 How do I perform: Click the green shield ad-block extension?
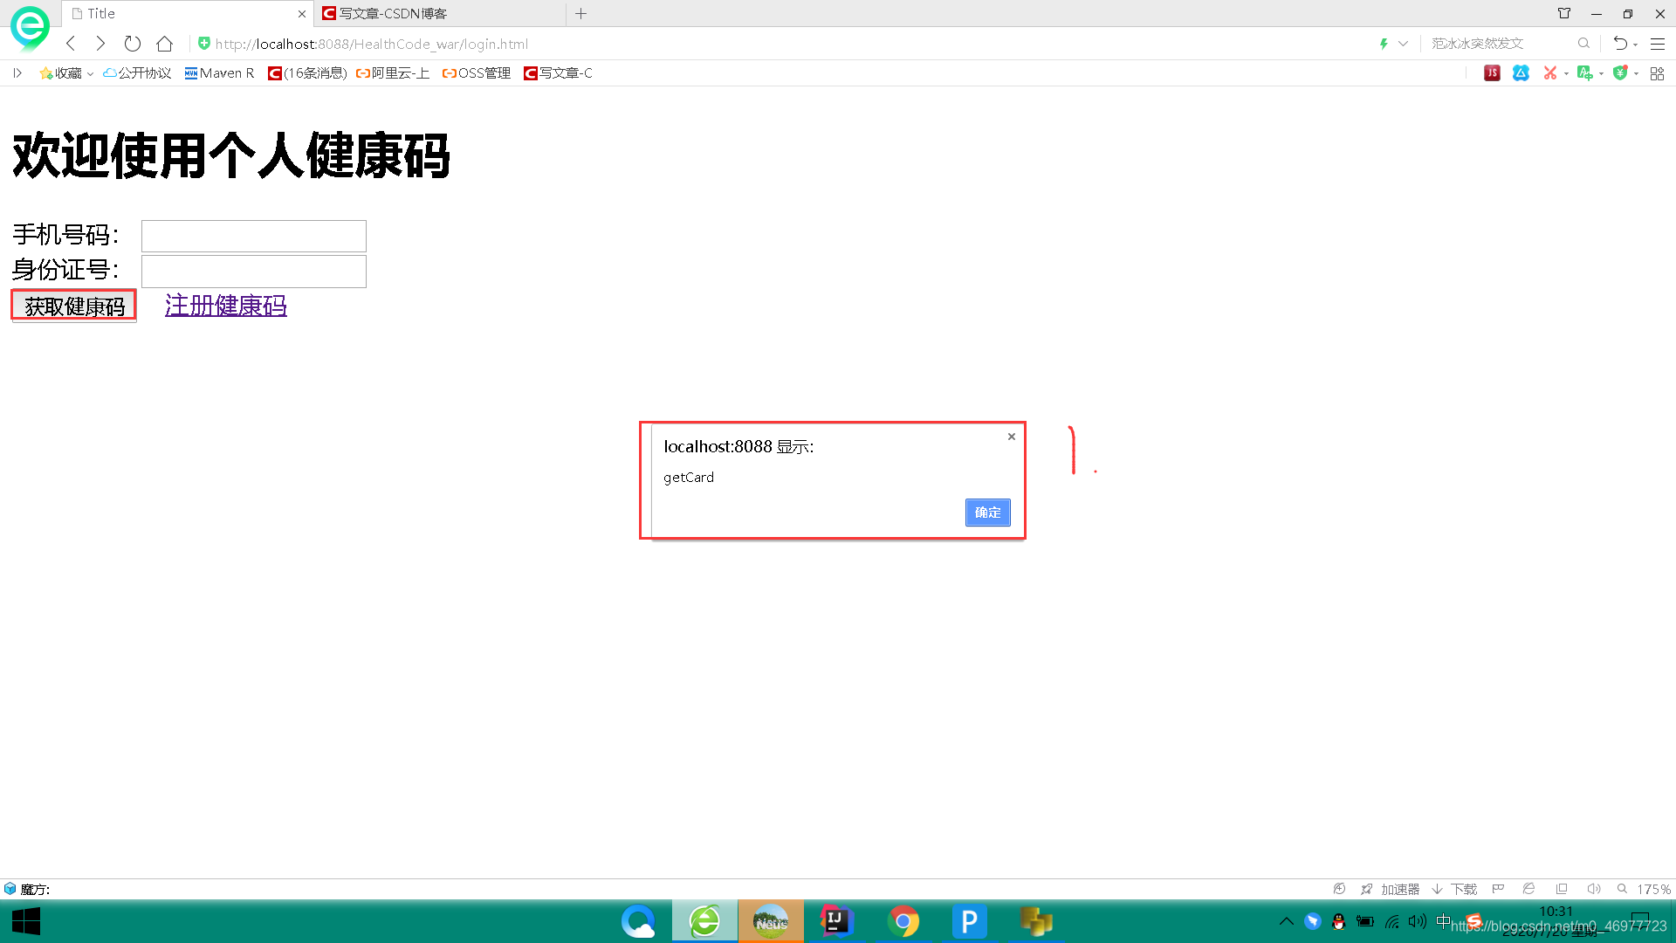click(x=1620, y=73)
